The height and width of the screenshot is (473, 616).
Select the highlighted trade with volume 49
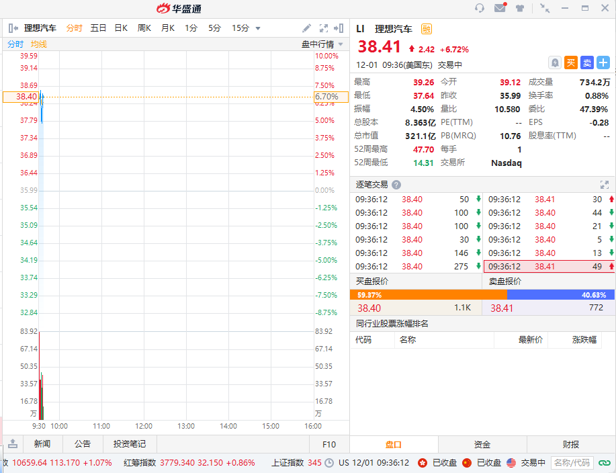pyautogui.click(x=549, y=266)
